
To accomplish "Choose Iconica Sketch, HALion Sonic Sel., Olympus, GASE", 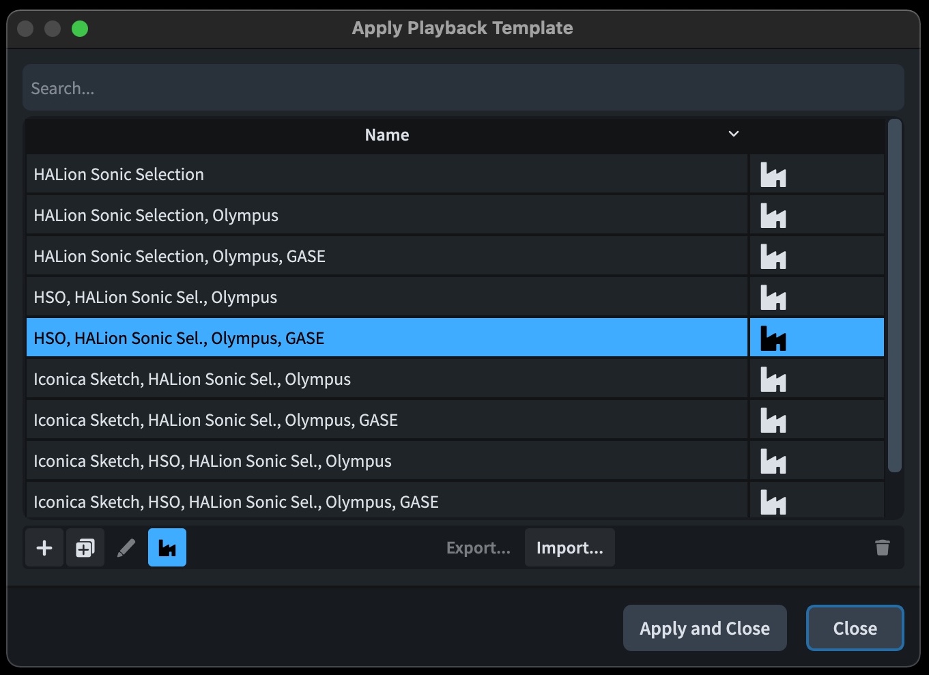I will coord(216,420).
